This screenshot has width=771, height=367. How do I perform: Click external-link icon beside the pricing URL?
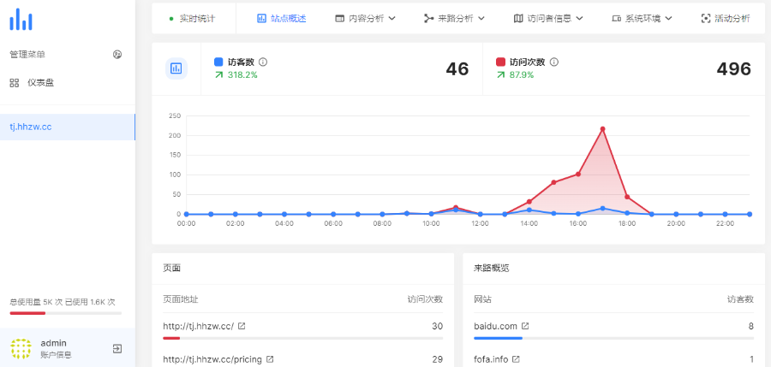[x=270, y=359]
